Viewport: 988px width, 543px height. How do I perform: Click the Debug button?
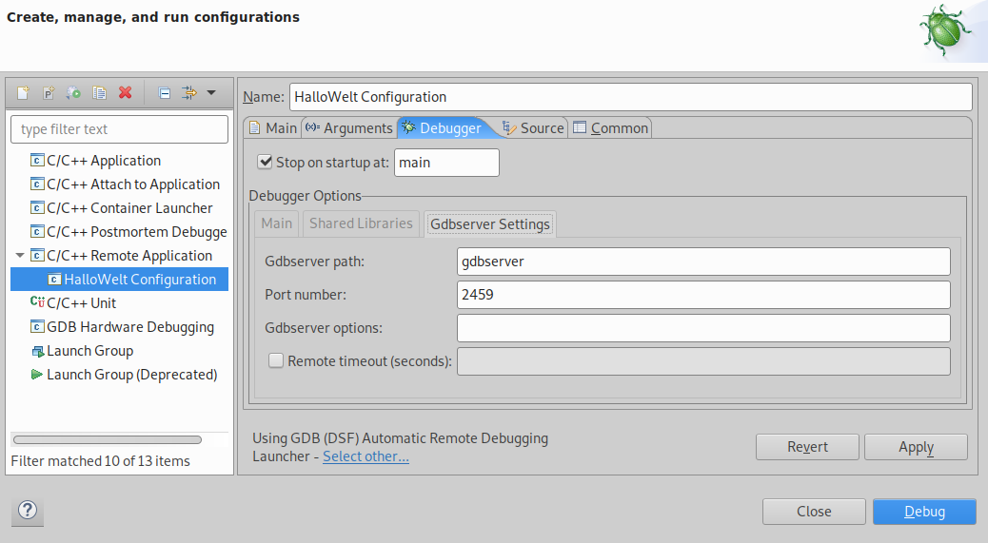924,512
